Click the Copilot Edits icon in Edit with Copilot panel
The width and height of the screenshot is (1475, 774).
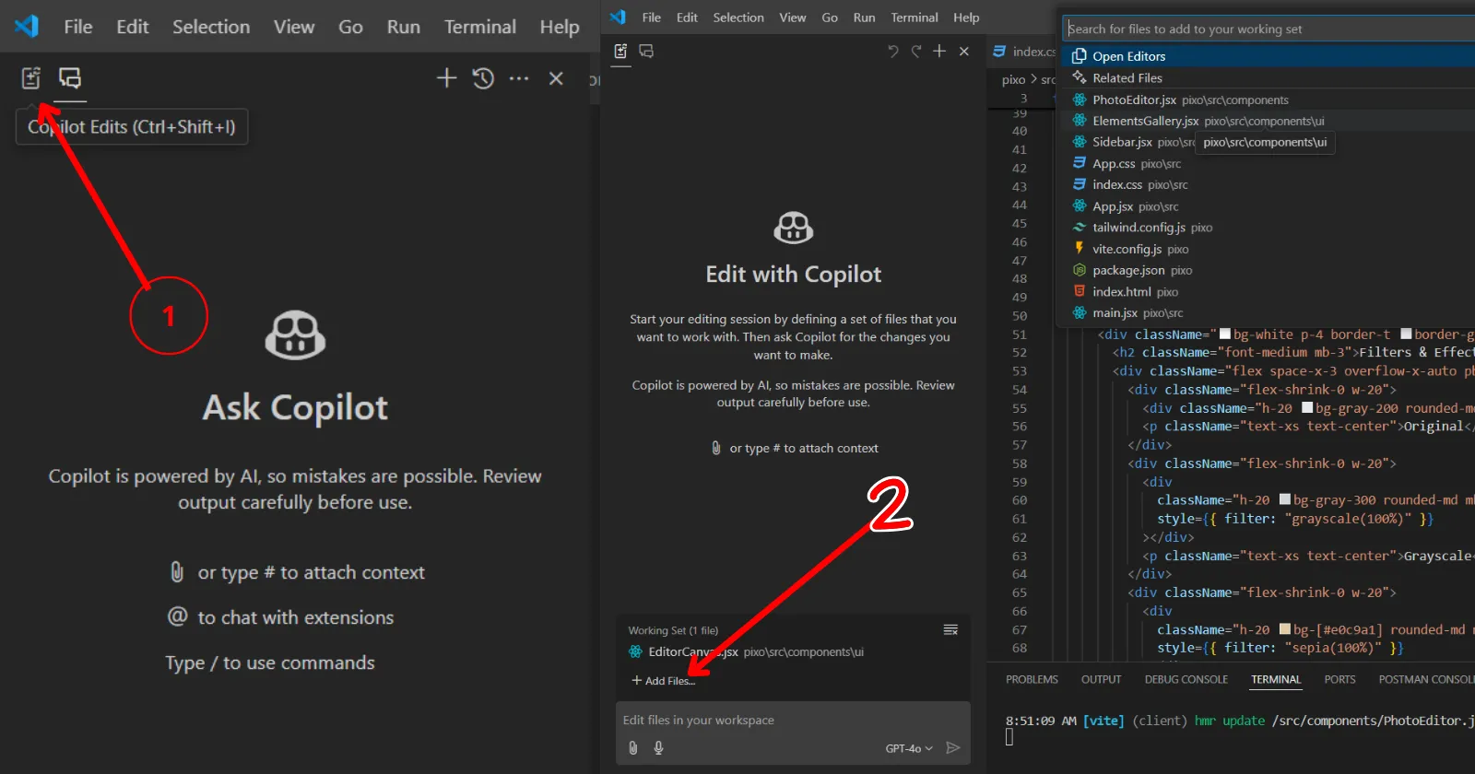[620, 52]
